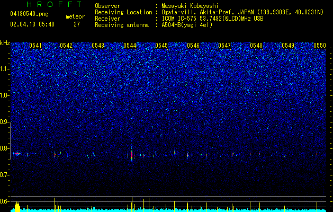
Task: Click the 0545 time marker
Action: 161,46
